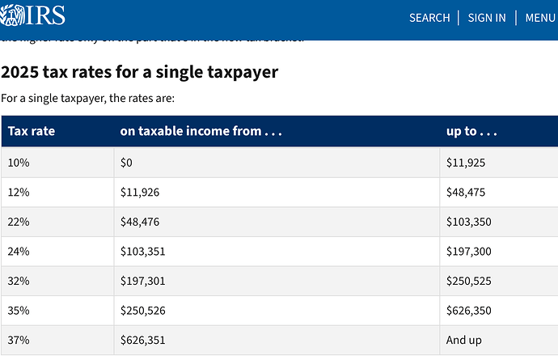Image resolution: width=558 pixels, height=356 pixels.
Task: Click the $250,526 income cell
Action: [277, 311]
